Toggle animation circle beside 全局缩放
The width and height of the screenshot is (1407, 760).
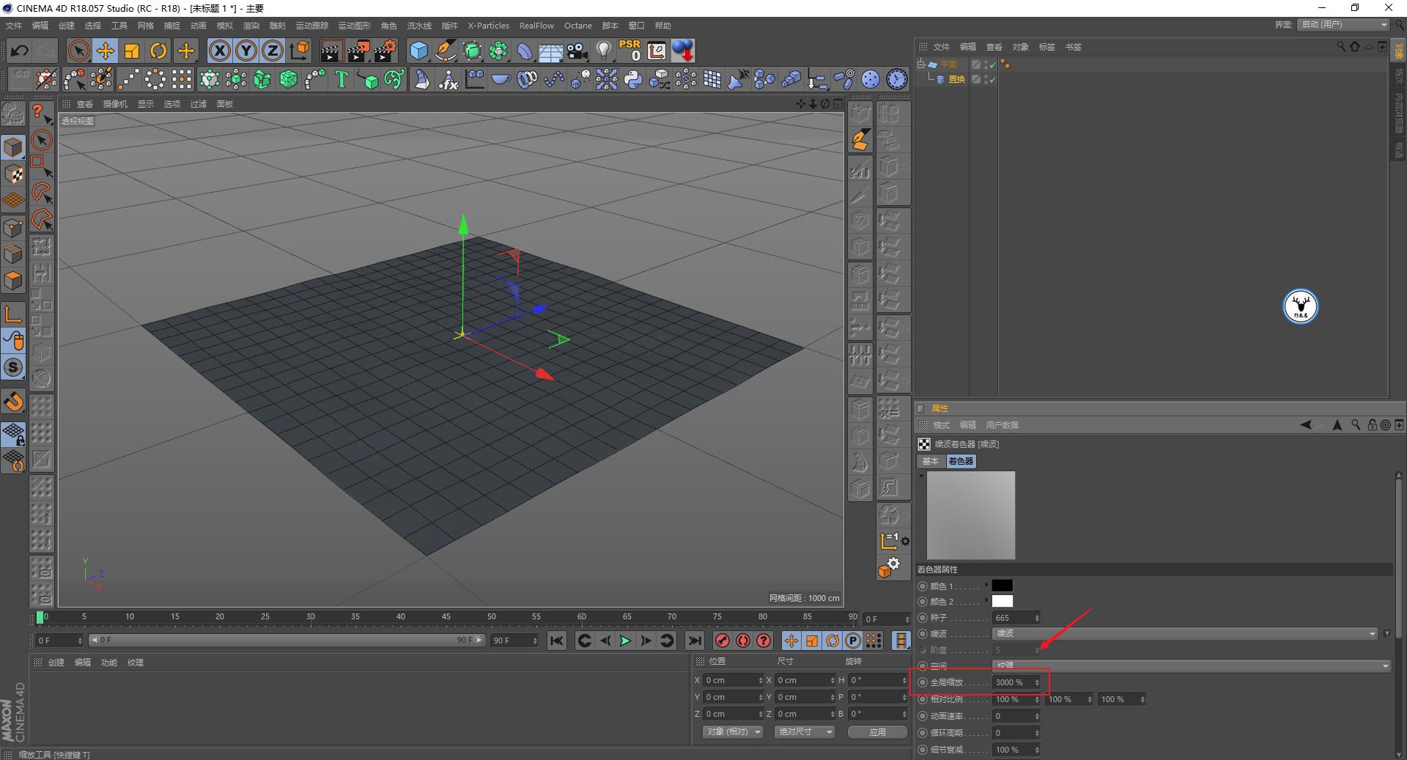click(x=923, y=682)
